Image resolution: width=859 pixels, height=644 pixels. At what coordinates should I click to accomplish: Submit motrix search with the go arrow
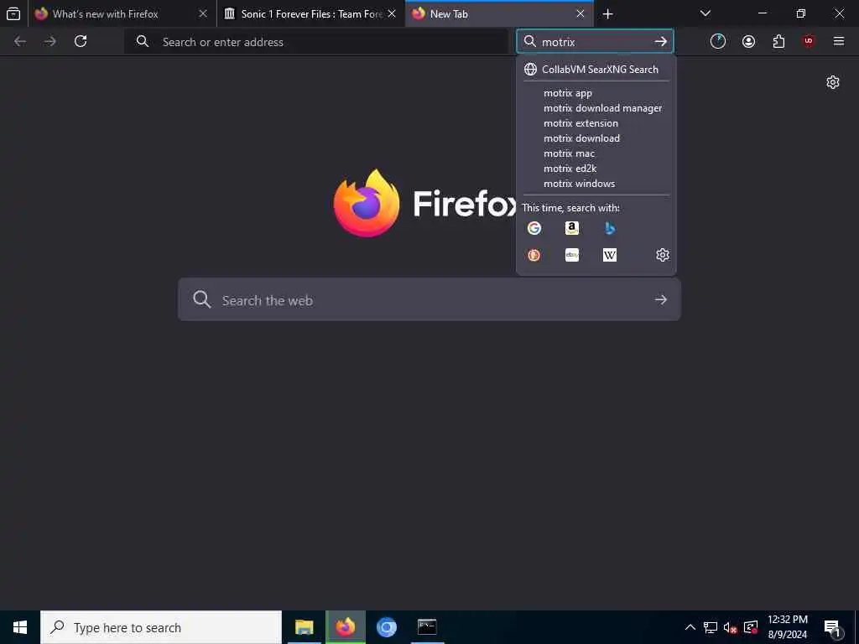[661, 42]
